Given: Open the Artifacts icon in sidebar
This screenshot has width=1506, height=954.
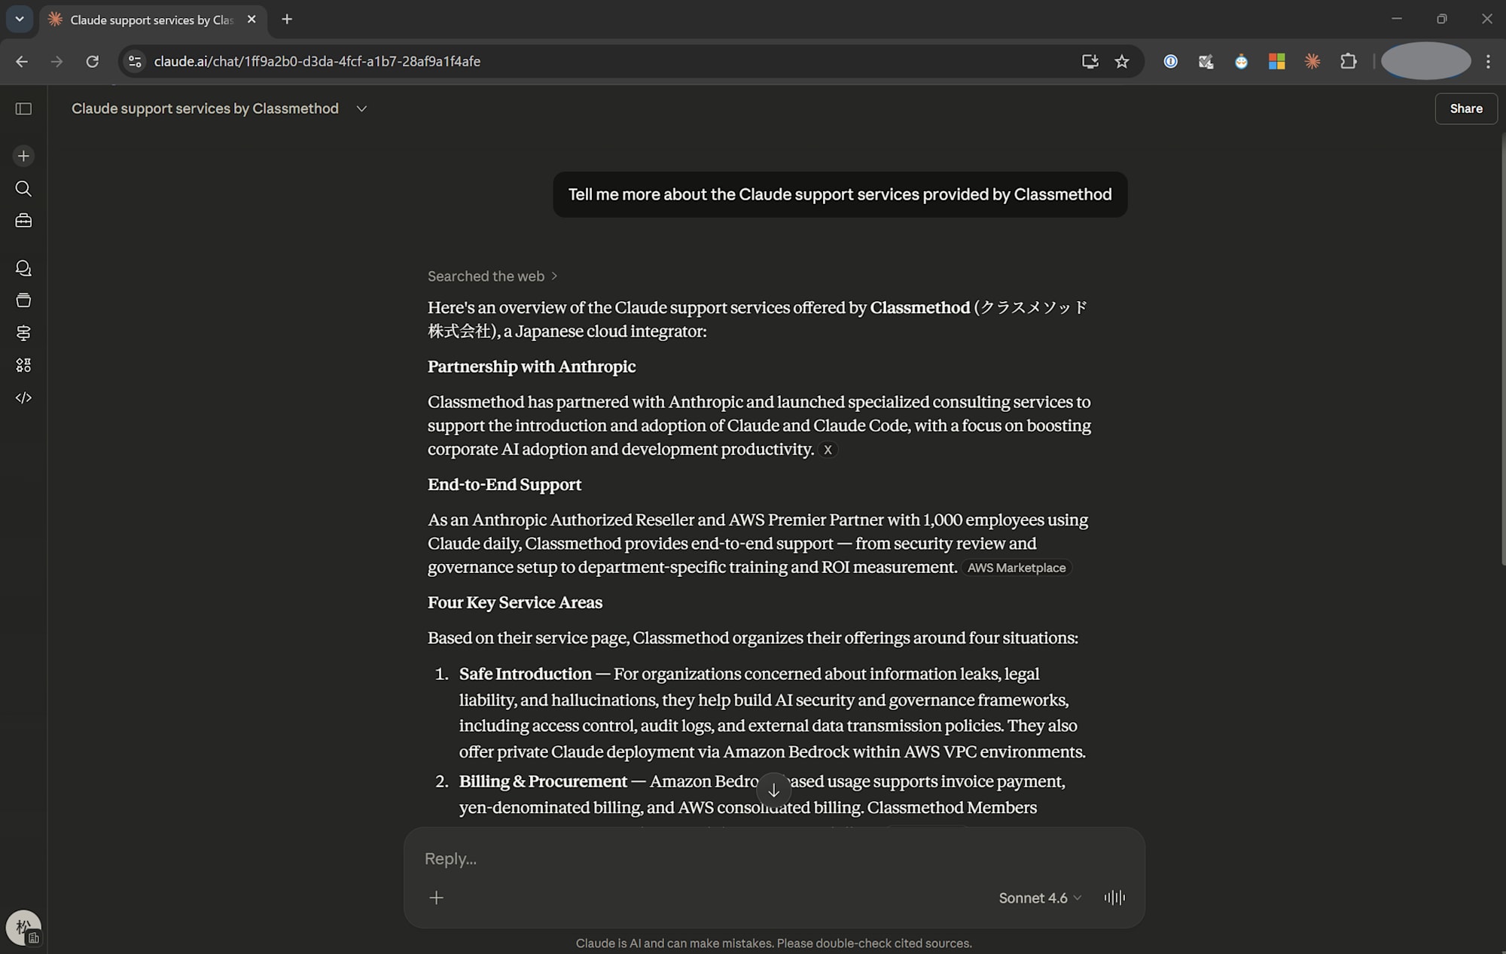Looking at the screenshot, I should coord(23,365).
